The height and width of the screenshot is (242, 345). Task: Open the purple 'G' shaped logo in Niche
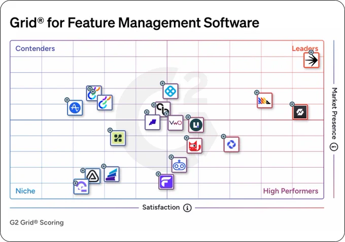[x=81, y=187]
